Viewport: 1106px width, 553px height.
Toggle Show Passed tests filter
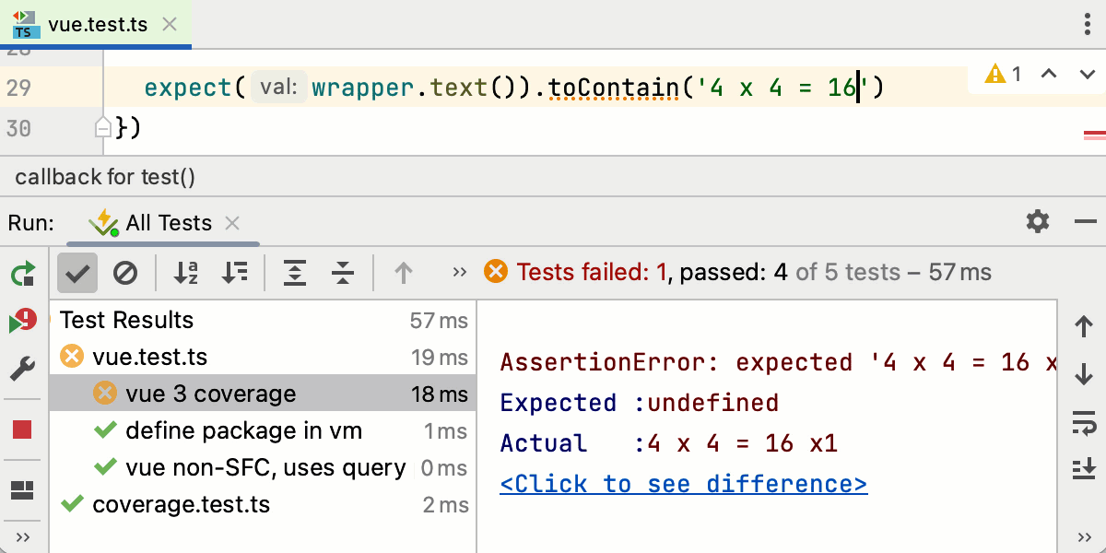(x=77, y=272)
